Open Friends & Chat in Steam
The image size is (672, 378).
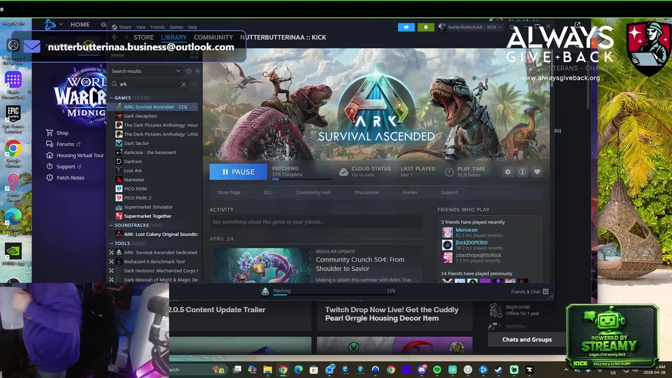pos(529,292)
